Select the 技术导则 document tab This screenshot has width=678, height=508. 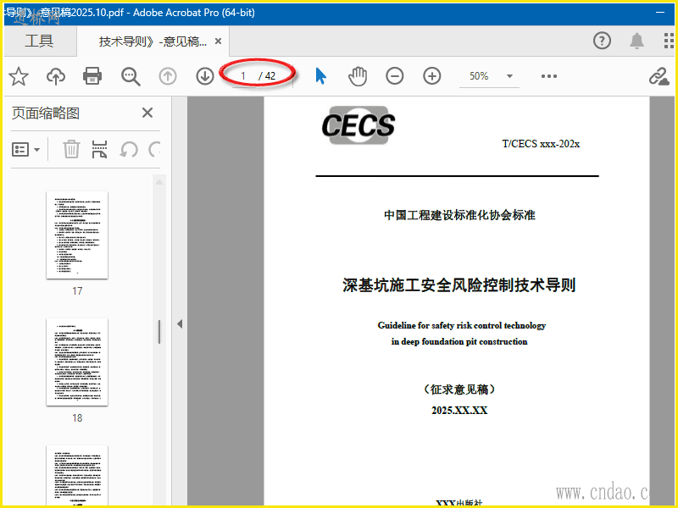[153, 41]
